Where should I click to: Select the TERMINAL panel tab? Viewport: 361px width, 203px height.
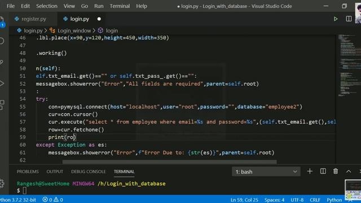coord(124,171)
